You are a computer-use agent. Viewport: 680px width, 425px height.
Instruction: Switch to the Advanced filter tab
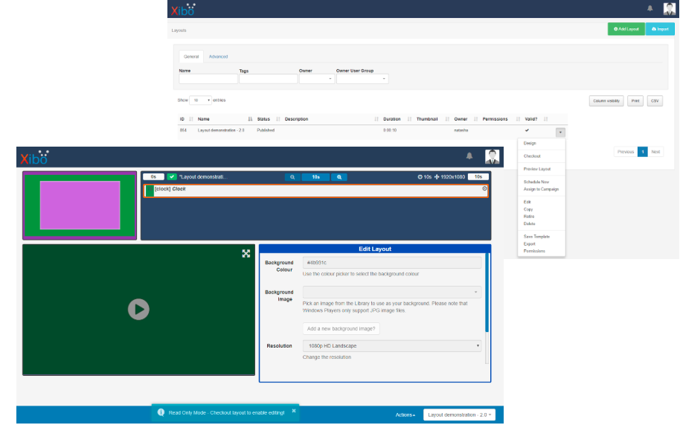(218, 57)
